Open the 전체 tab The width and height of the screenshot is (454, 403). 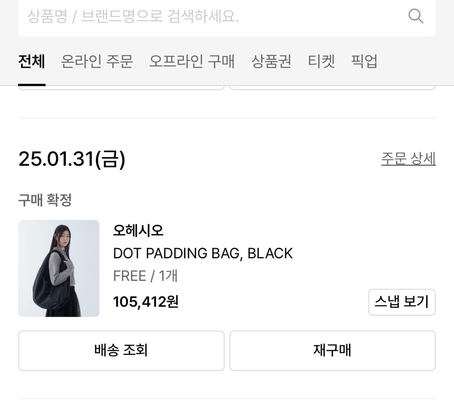pos(31,61)
